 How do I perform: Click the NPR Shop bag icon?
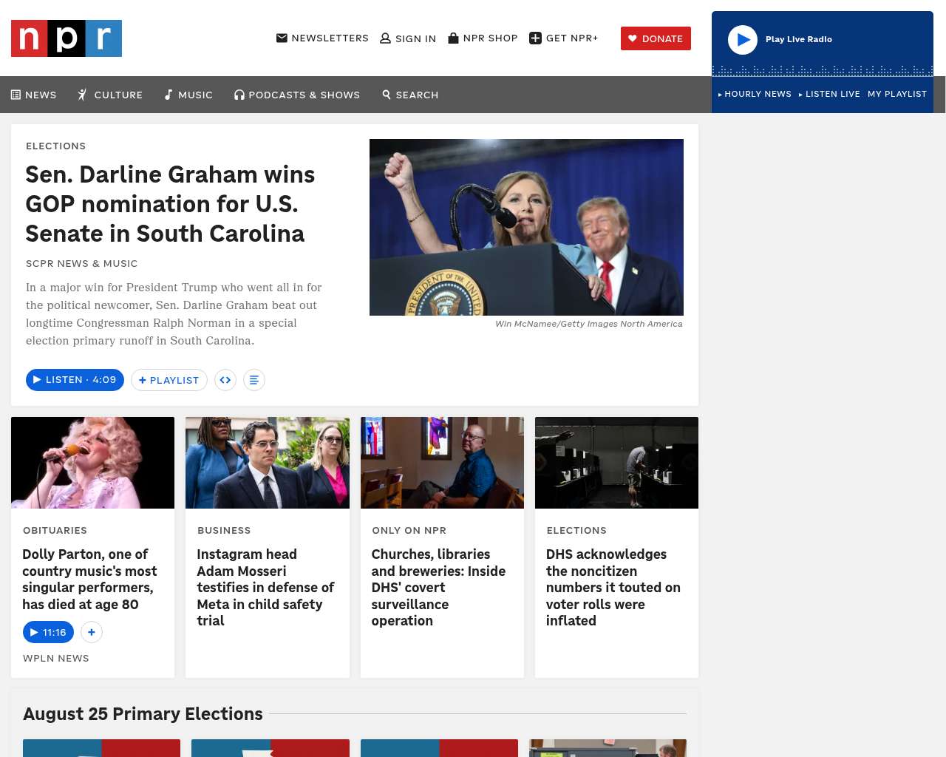453,38
